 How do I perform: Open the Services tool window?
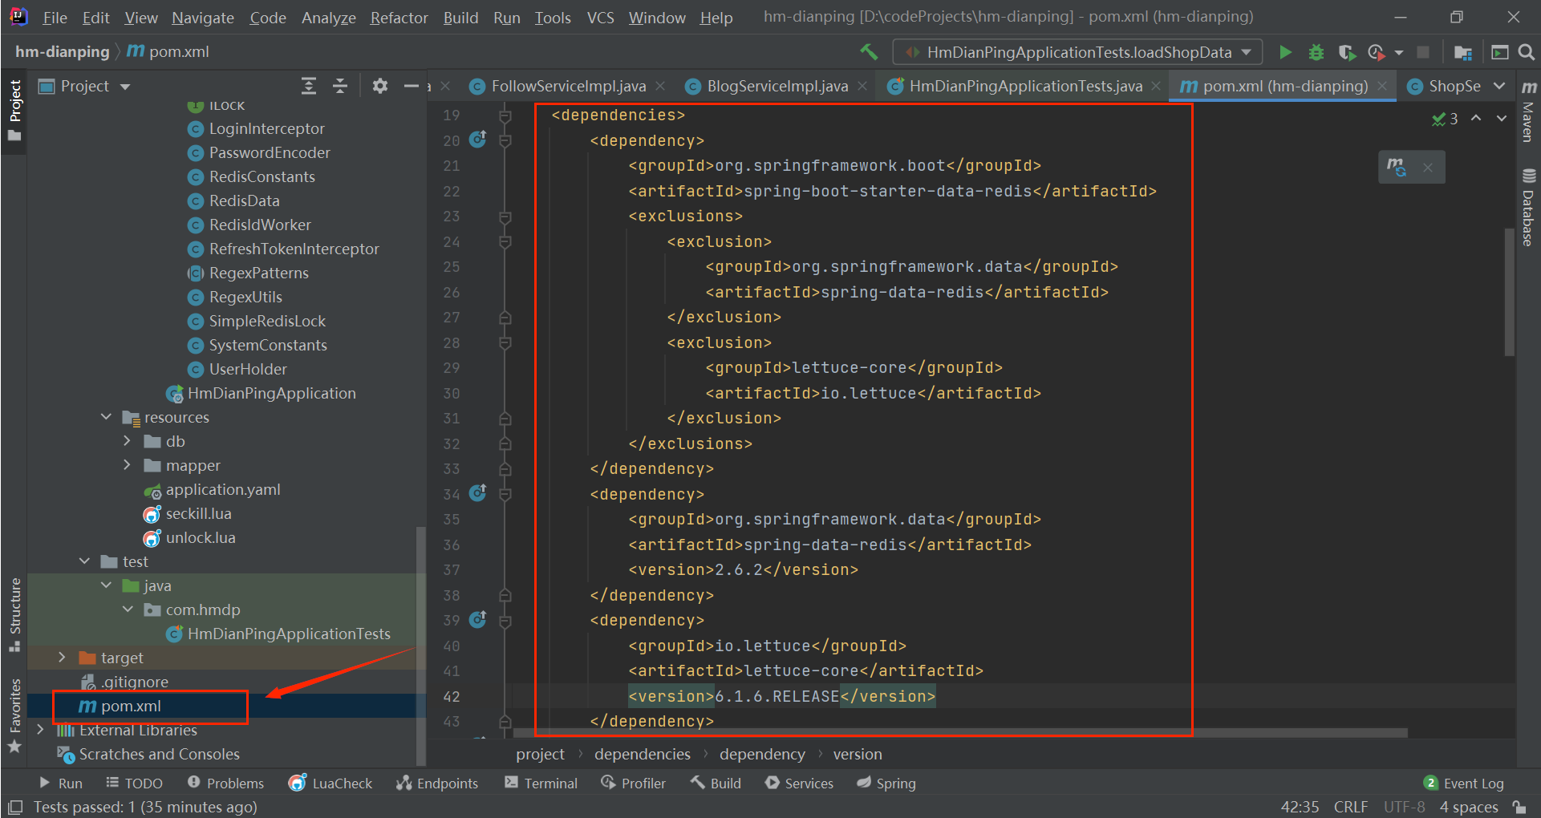coord(799,783)
